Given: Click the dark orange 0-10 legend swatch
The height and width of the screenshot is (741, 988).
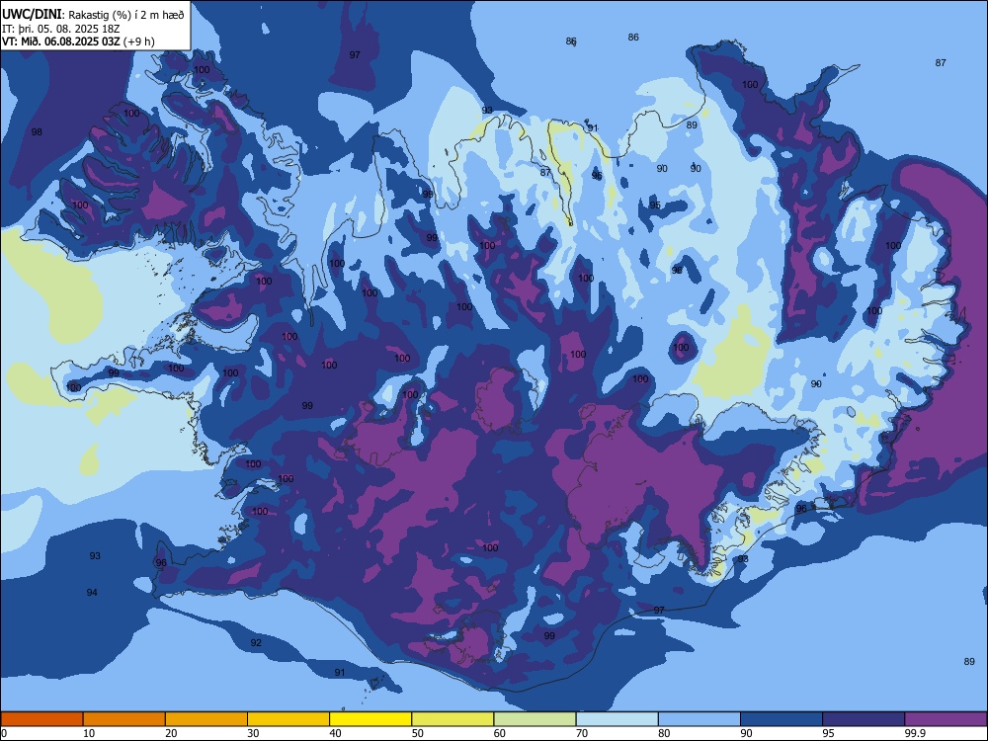Looking at the screenshot, I should (x=41, y=719).
